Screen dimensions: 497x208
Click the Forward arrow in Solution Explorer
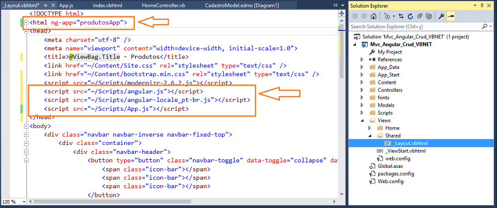coord(364,16)
